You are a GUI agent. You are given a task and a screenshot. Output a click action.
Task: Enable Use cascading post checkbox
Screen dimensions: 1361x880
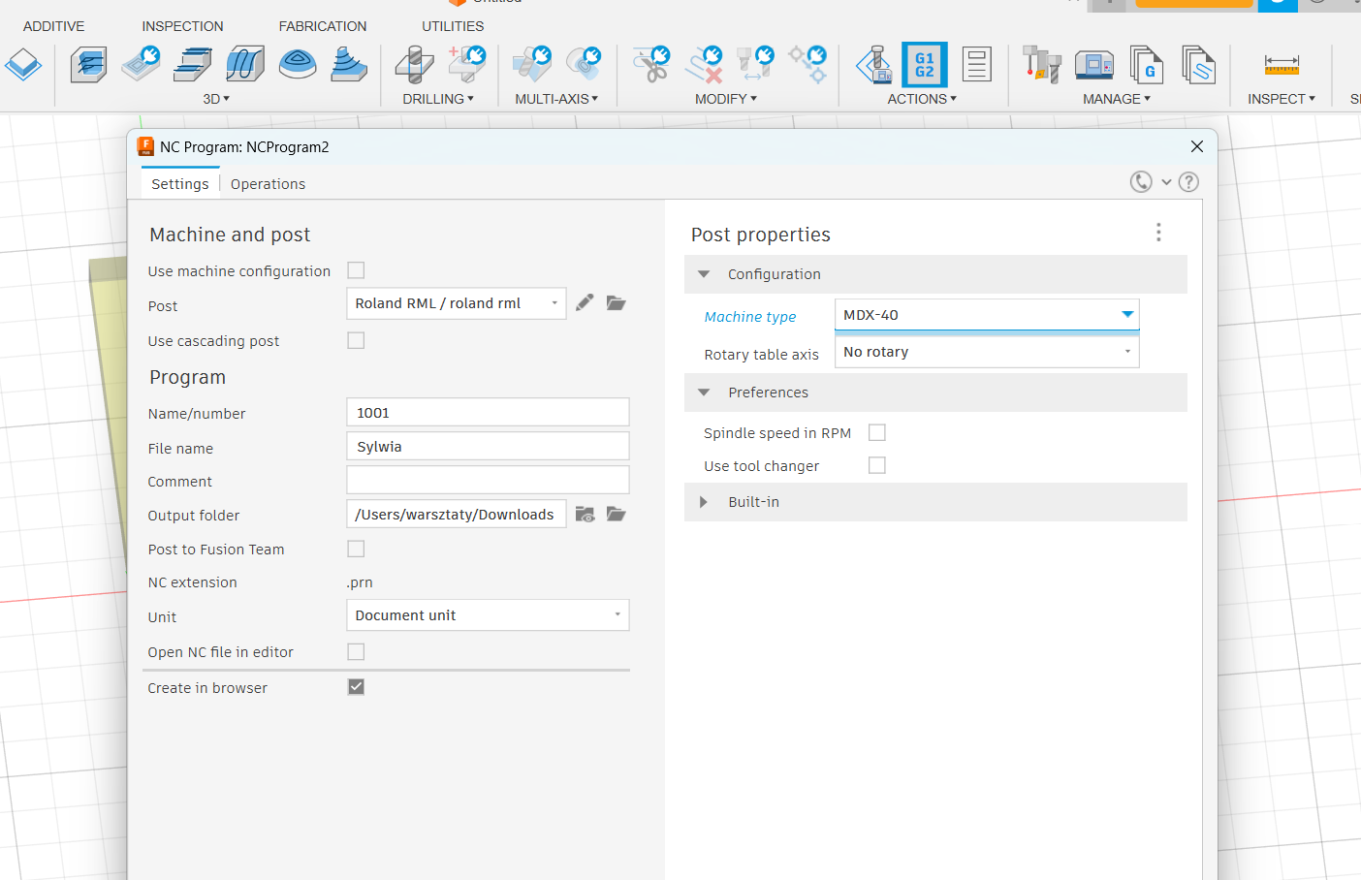[x=356, y=340]
